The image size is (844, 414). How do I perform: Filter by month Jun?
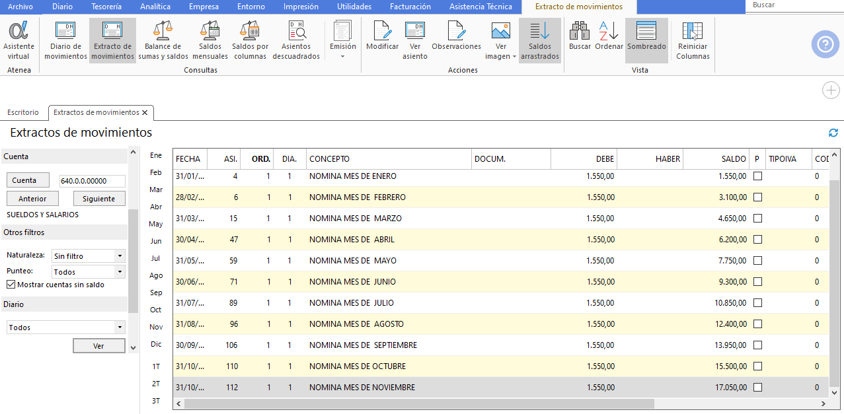[156, 241]
